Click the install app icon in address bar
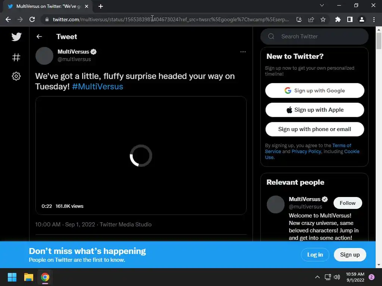Screen dimensions: 382x286 coord(299,19)
